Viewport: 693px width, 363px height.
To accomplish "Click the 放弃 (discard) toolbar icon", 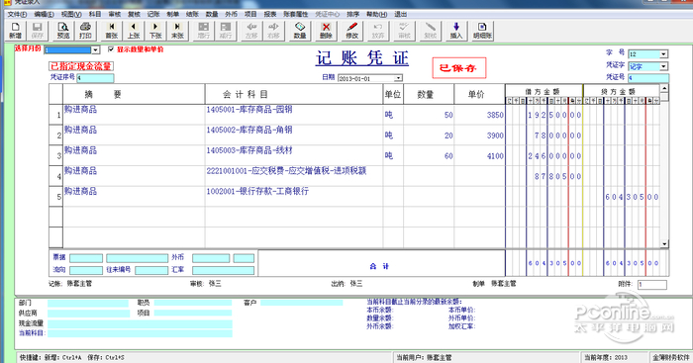I will click(378, 31).
